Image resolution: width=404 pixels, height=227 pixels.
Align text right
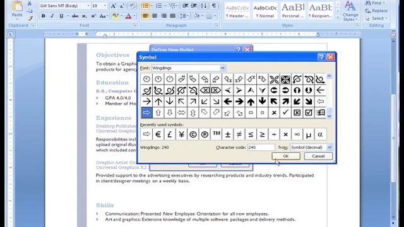pos(163,16)
